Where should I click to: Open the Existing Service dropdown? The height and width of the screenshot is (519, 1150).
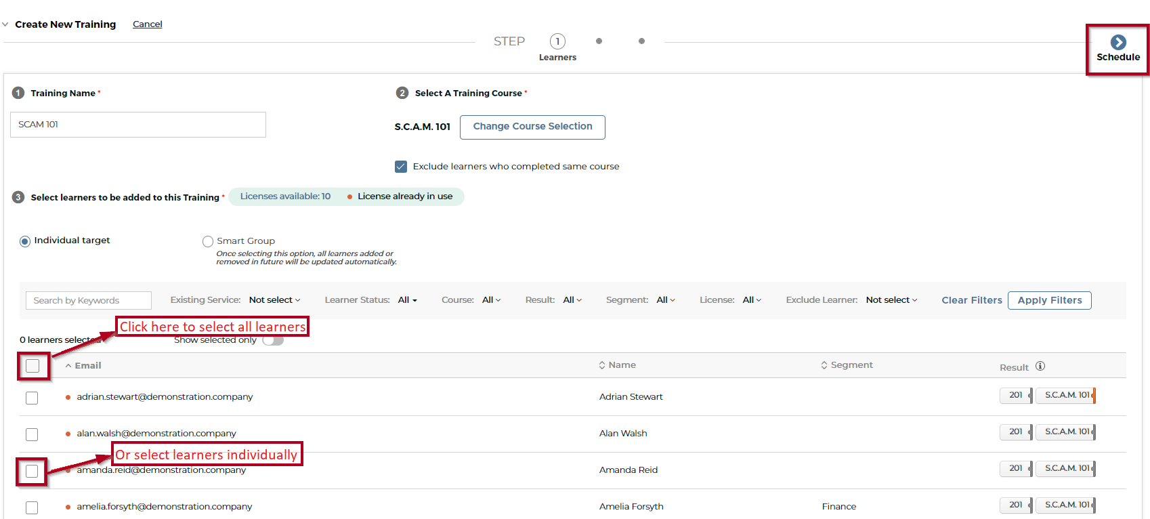pyautogui.click(x=274, y=300)
